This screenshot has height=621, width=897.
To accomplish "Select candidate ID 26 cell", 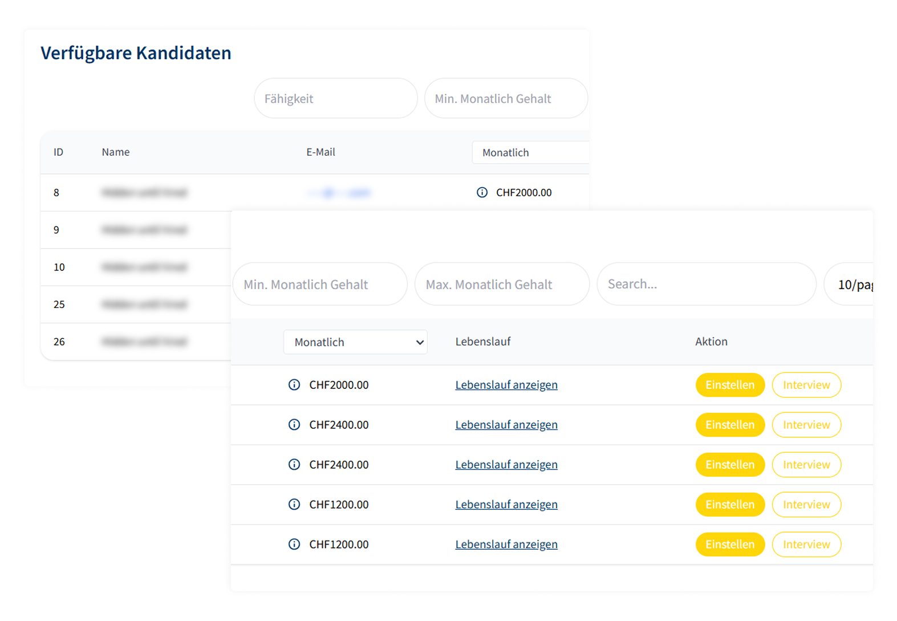I will pyautogui.click(x=59, y=342).
